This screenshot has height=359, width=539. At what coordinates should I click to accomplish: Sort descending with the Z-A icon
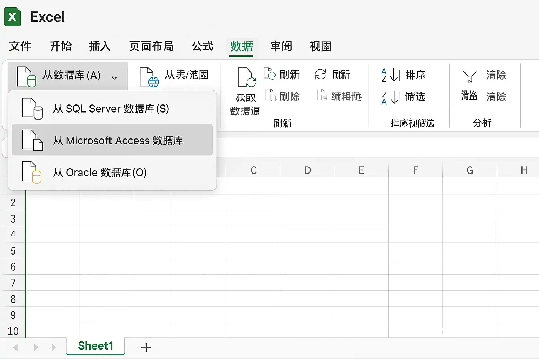391,97
